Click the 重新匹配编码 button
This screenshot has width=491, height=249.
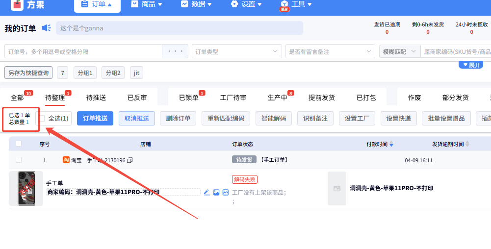pyautogui.click(x=226, y=118)
